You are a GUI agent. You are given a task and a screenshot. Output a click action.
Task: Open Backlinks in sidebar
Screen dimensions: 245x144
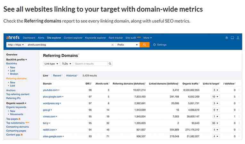[x=12, y=63]
